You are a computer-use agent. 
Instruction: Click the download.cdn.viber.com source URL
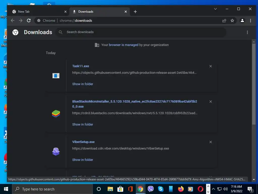point(121,149)
